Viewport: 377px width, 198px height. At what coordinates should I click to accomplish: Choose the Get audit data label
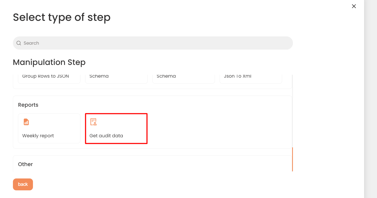[106, 136]
